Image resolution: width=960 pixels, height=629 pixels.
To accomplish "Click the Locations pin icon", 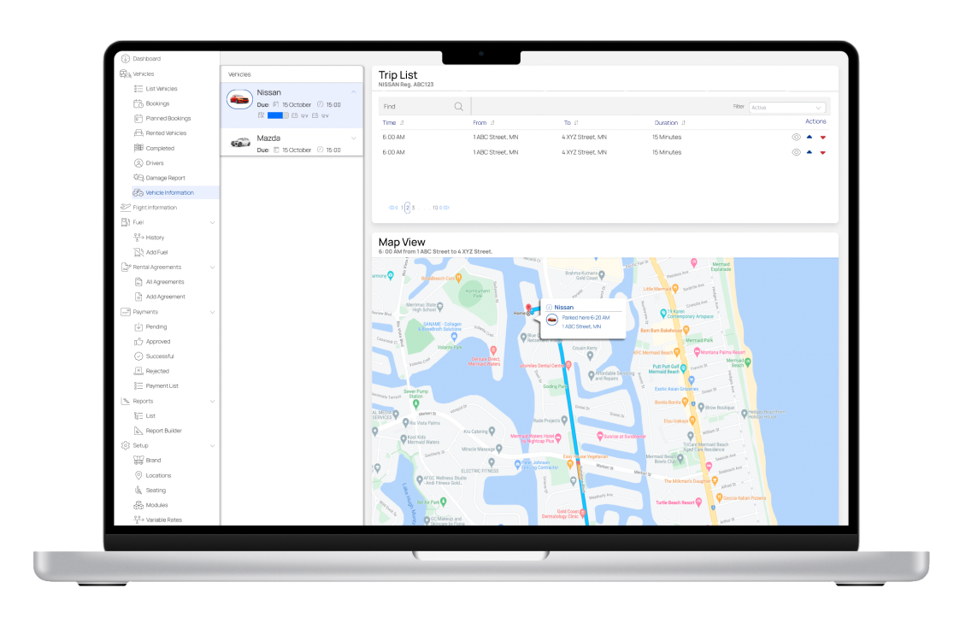I will pyautogui.click(x=138, y=475).
